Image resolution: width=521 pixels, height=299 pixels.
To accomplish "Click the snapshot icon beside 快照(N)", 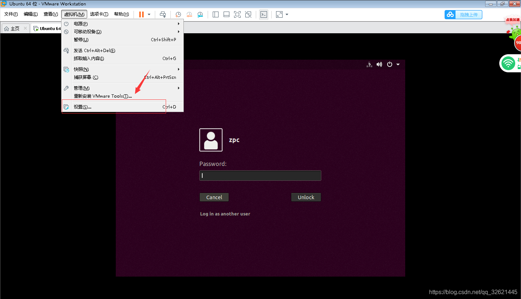I will pyautogui.click(x=66, y=69).
